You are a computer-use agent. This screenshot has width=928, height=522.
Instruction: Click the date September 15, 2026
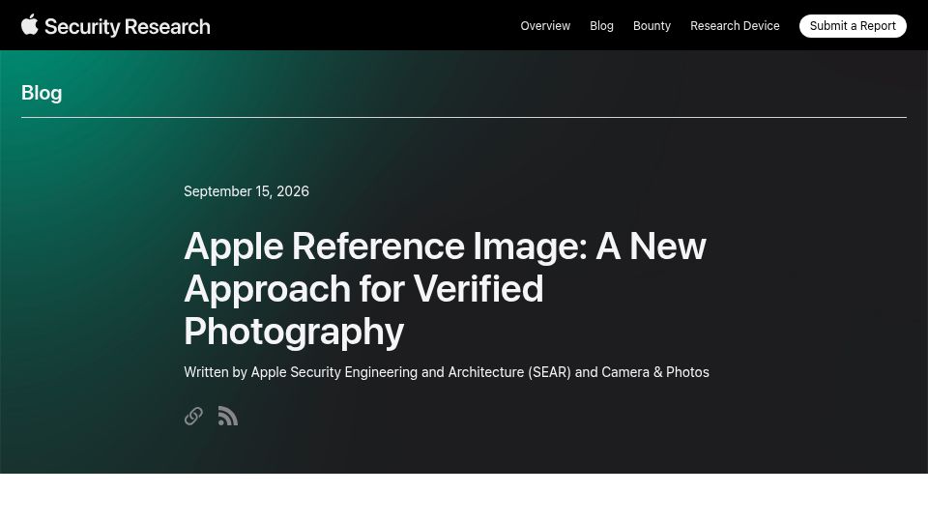246,191
